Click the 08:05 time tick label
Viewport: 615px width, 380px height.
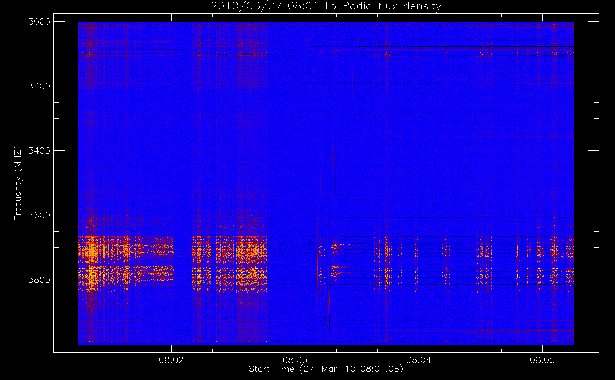coord(542,360)
